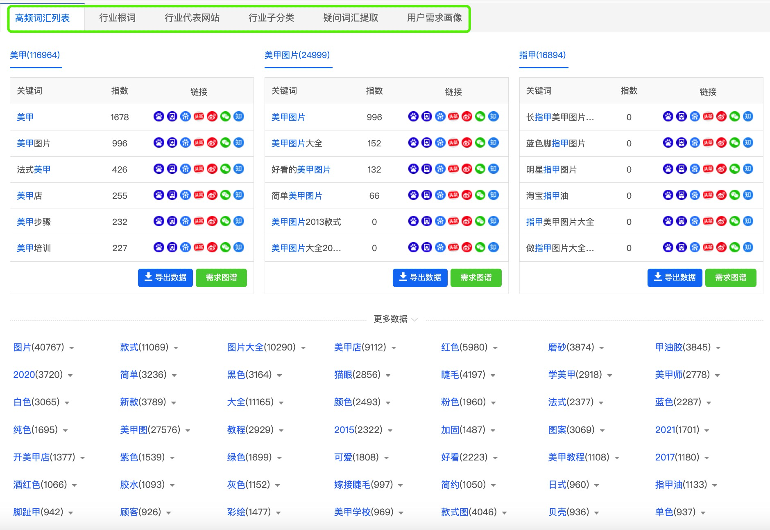The image size is (770, 530).
Task: Click 需求图谱 under the 美甲 table
Action: (221, 278)
